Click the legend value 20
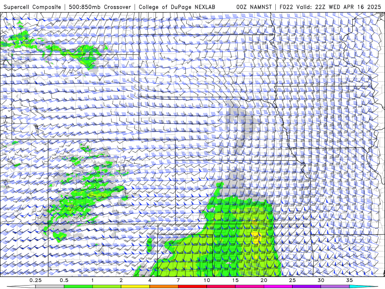The image size is (385, 289). pos(264,280)
